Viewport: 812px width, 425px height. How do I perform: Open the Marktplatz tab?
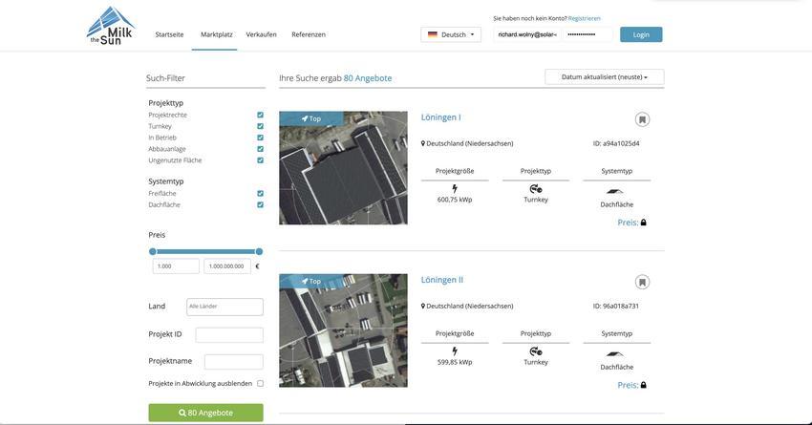pyautogui.click(x=217, y=34)
